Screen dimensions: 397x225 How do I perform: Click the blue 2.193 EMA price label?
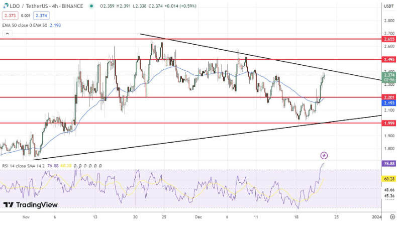click(x=388, y=103)
